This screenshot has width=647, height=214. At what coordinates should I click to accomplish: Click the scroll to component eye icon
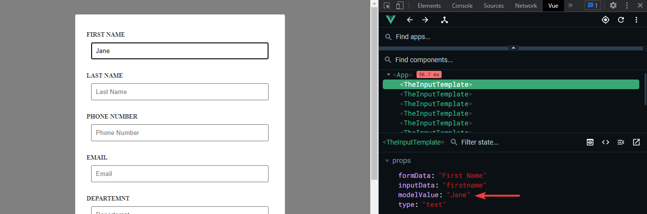tap(590, 142)
